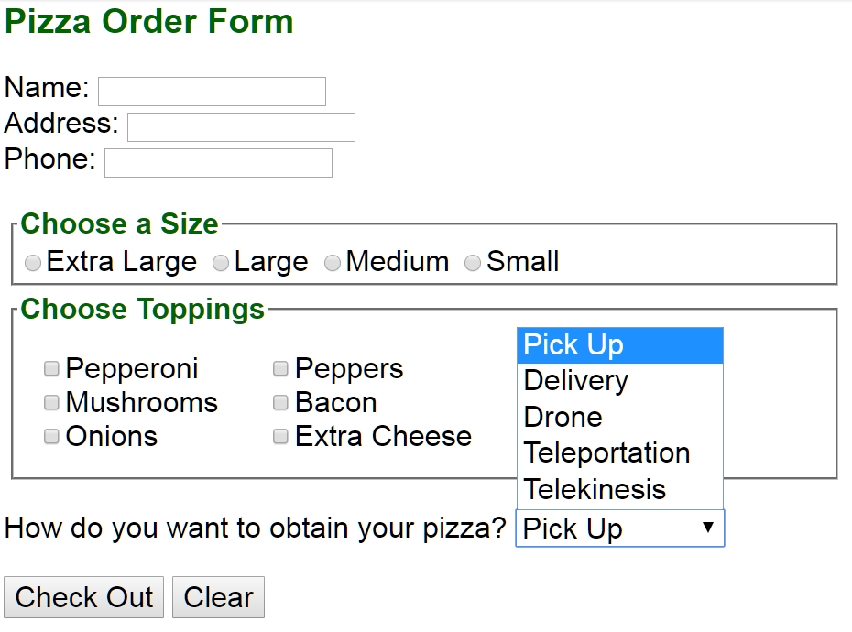852x632 pixels.
Task: Focus the Name text field
Action: click(212, 92)
